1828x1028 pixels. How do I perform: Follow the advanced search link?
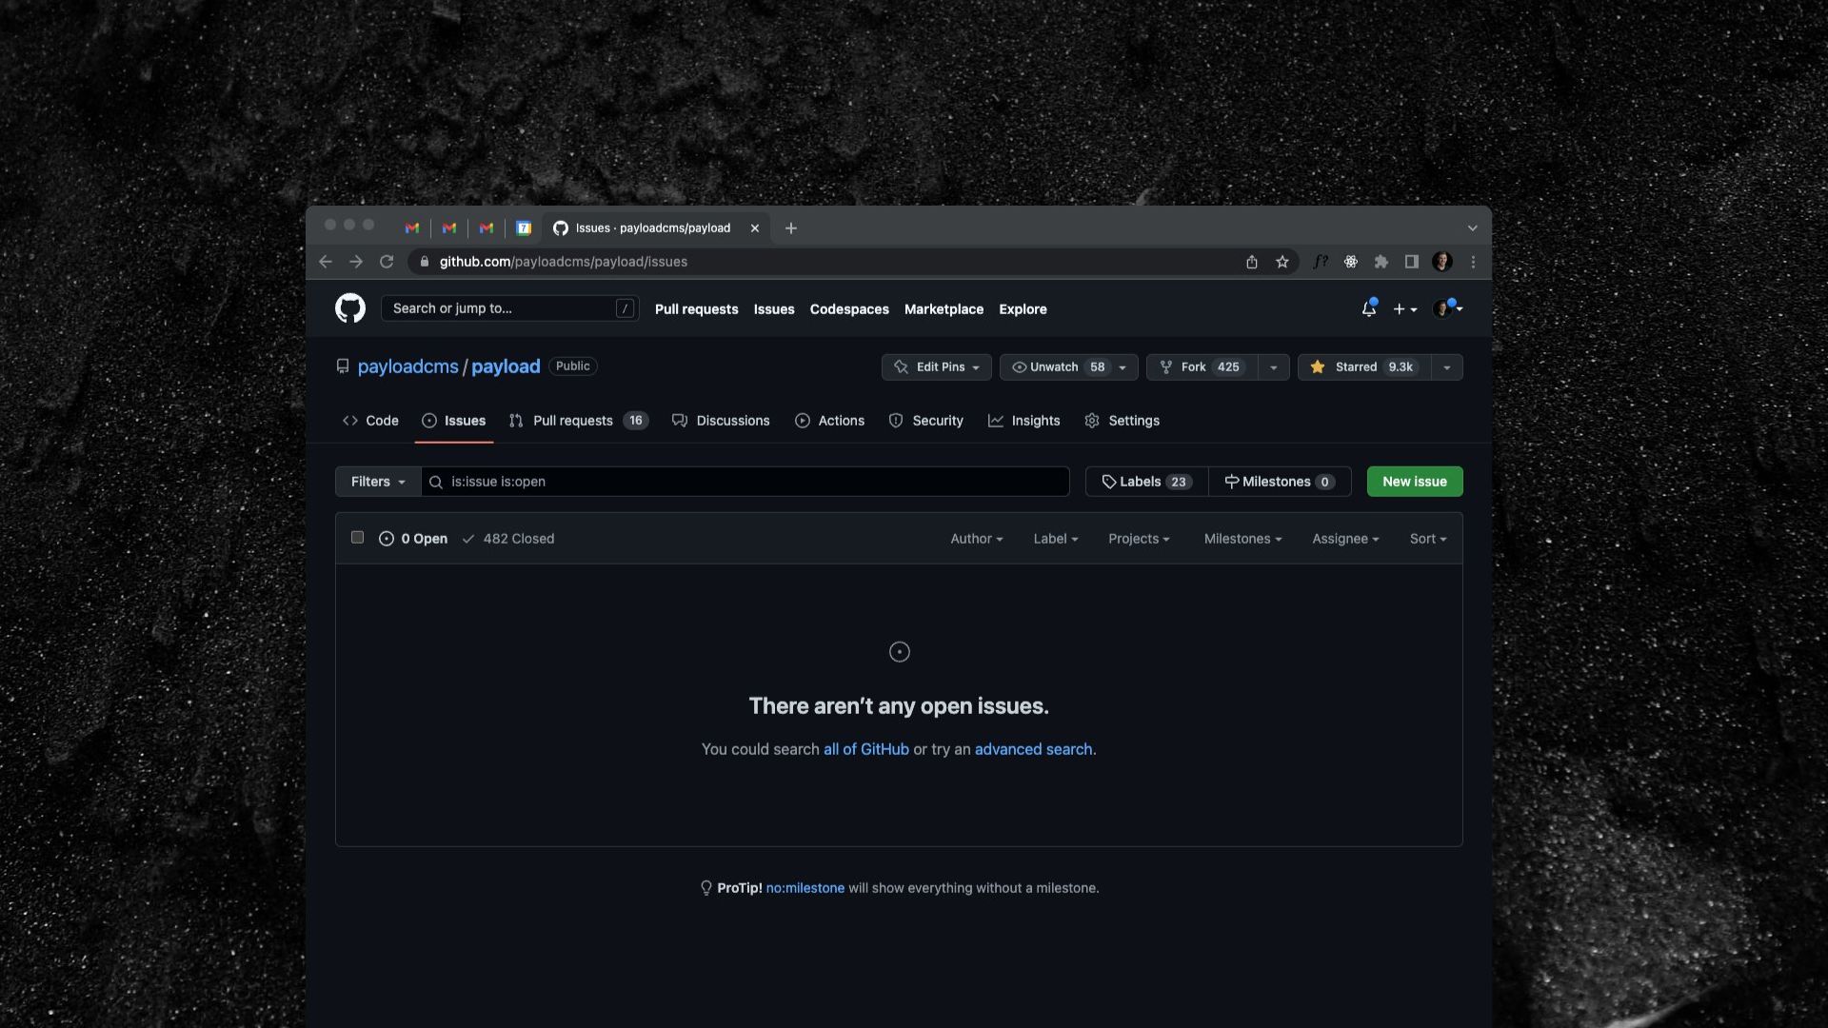pyautogui.click(x=1033, y=749)
